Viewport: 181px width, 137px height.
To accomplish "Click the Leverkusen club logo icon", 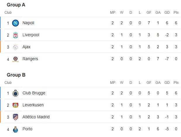I will [x=15, y=105].
